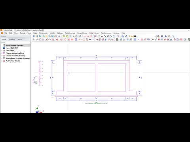Open the Reinforcement menu
This screenshot has width=190, height=142.
point(106,33)
